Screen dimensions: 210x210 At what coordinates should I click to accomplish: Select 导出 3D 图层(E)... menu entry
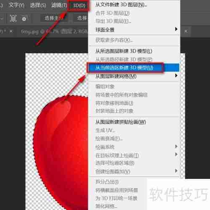coord(134,21)
